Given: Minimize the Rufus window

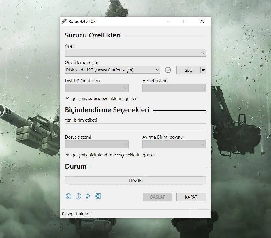Looking at the screenshot, I should (x=168, y=21).
